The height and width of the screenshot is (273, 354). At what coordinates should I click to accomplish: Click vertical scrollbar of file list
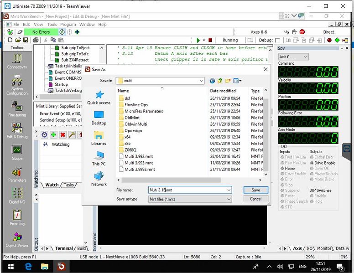265,135
